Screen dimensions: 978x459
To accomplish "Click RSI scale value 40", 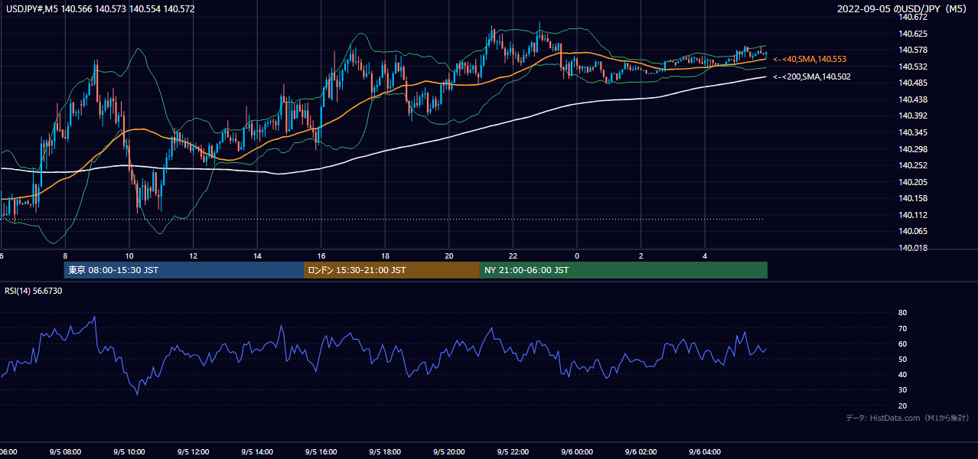I will (x=902, y=374).
